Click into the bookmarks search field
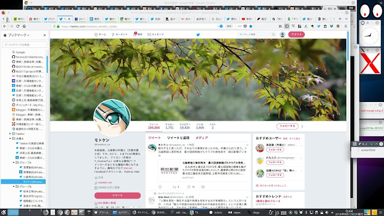 point(25,44)
